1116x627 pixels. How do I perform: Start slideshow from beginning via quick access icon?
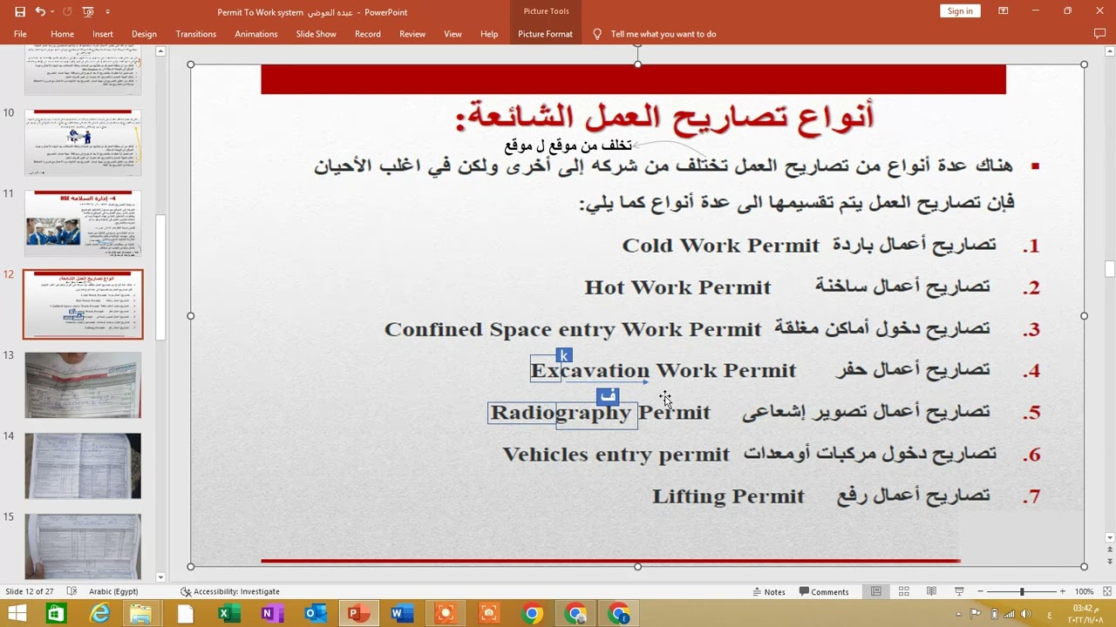87,11
